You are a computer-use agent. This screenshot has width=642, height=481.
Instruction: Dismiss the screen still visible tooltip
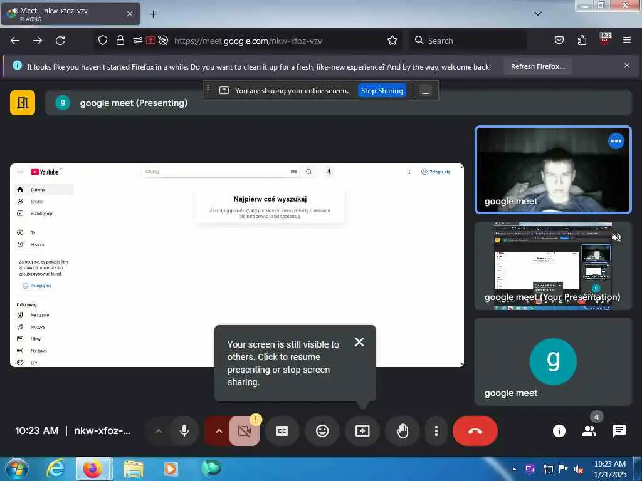pyautogui.click(x=359, y=342)
